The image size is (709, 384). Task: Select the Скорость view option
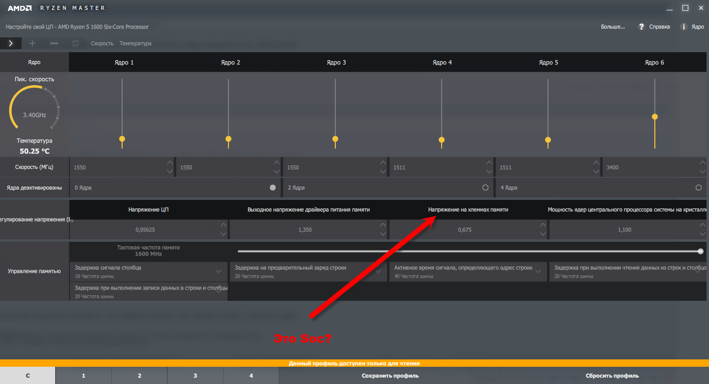(x=102, y=43)
